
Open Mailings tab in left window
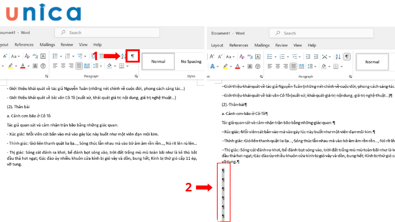[x=47, y=44]
